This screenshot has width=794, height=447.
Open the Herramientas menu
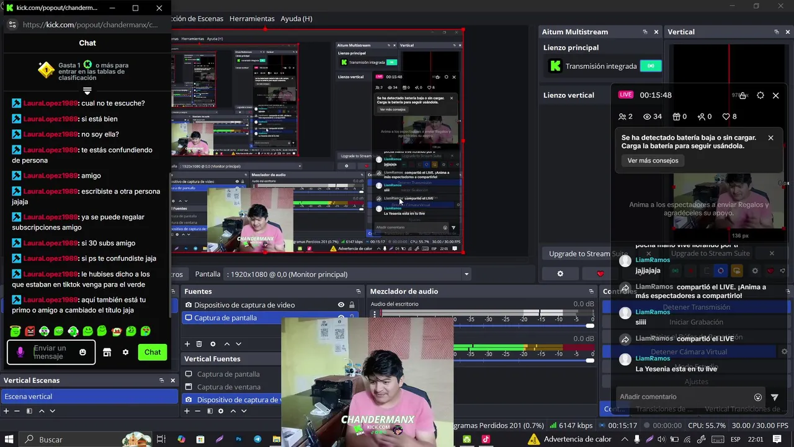click(x=252, y=19)
